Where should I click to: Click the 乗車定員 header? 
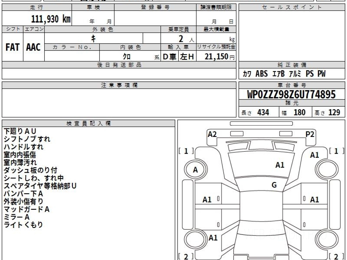click(178, 29)
